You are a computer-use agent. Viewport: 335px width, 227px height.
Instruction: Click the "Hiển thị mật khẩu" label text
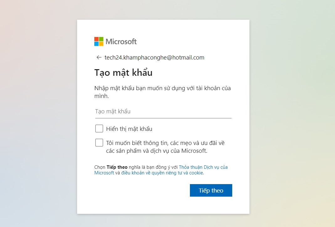point(129,129)
